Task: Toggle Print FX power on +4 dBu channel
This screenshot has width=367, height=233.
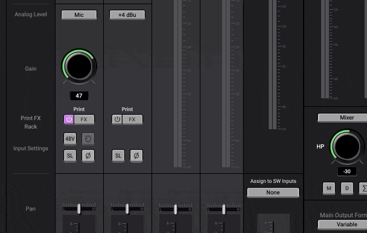Action: click(x=117, y=120)
